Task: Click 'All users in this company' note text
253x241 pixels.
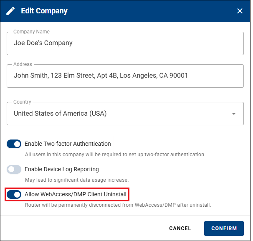Action: 115,155
